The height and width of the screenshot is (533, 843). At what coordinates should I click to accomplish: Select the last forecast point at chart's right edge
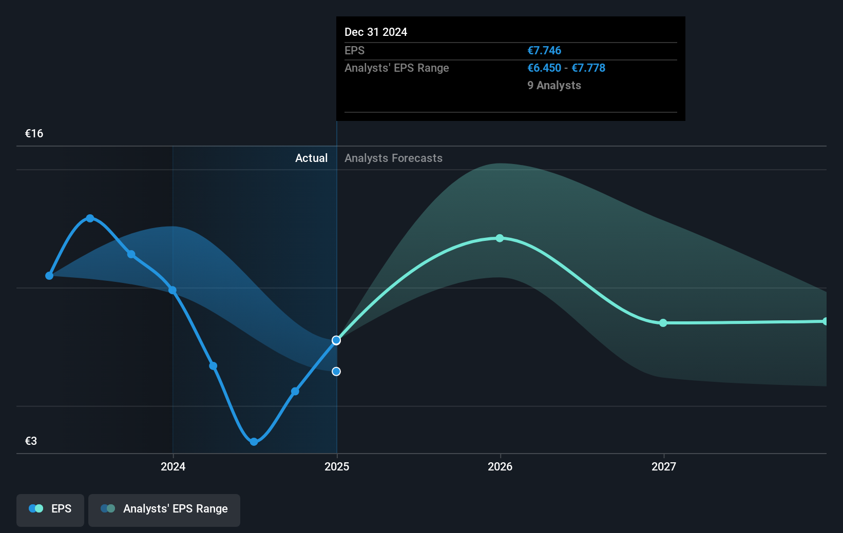825,321
